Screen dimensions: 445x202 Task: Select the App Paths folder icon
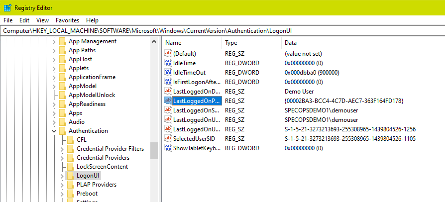click(x=62, y=51)
